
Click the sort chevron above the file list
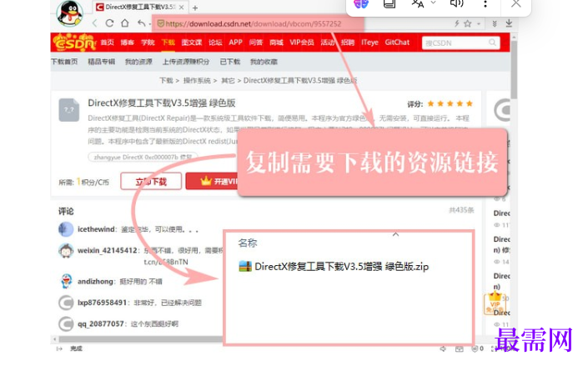(x=395, y=234)
